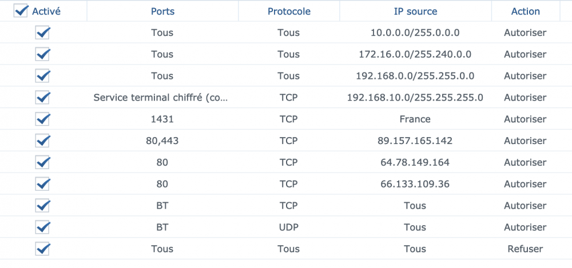Image resolution: width=572 pixels, height=268 pixels.
Task: Select the France source IP cell
Action: (415, 119)
